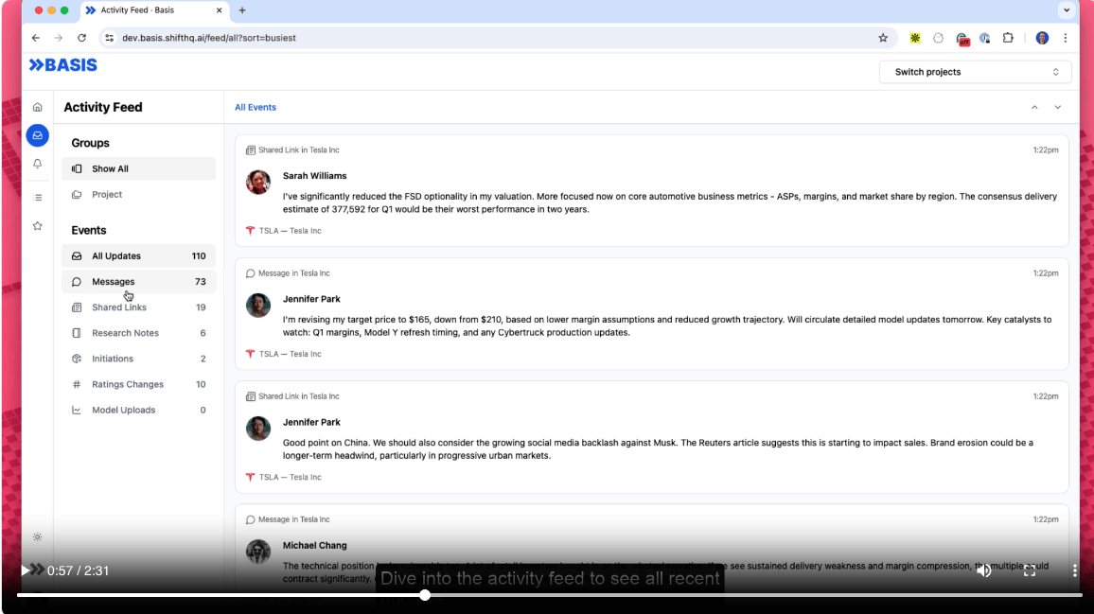The image size is (1094, 614).
Task: Click the All Events tab
Action: (x=256, y=108)
